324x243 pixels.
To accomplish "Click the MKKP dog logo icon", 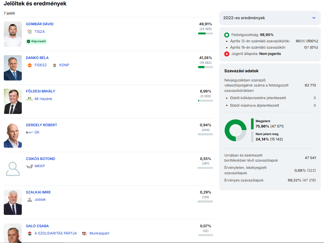I will (x=30, y=166).
